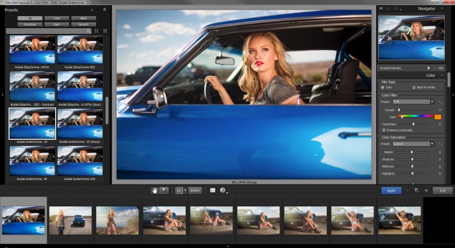Click the presets panel scrollbar
This screenshot has height=248, width=455.
[107, 110]
